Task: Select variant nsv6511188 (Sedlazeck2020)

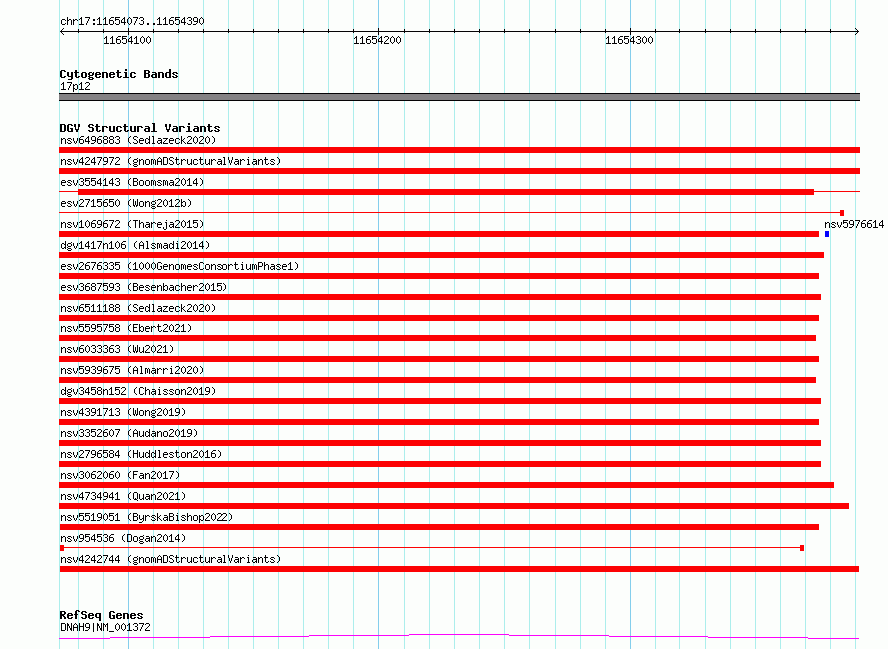Action: coord(138,308)
